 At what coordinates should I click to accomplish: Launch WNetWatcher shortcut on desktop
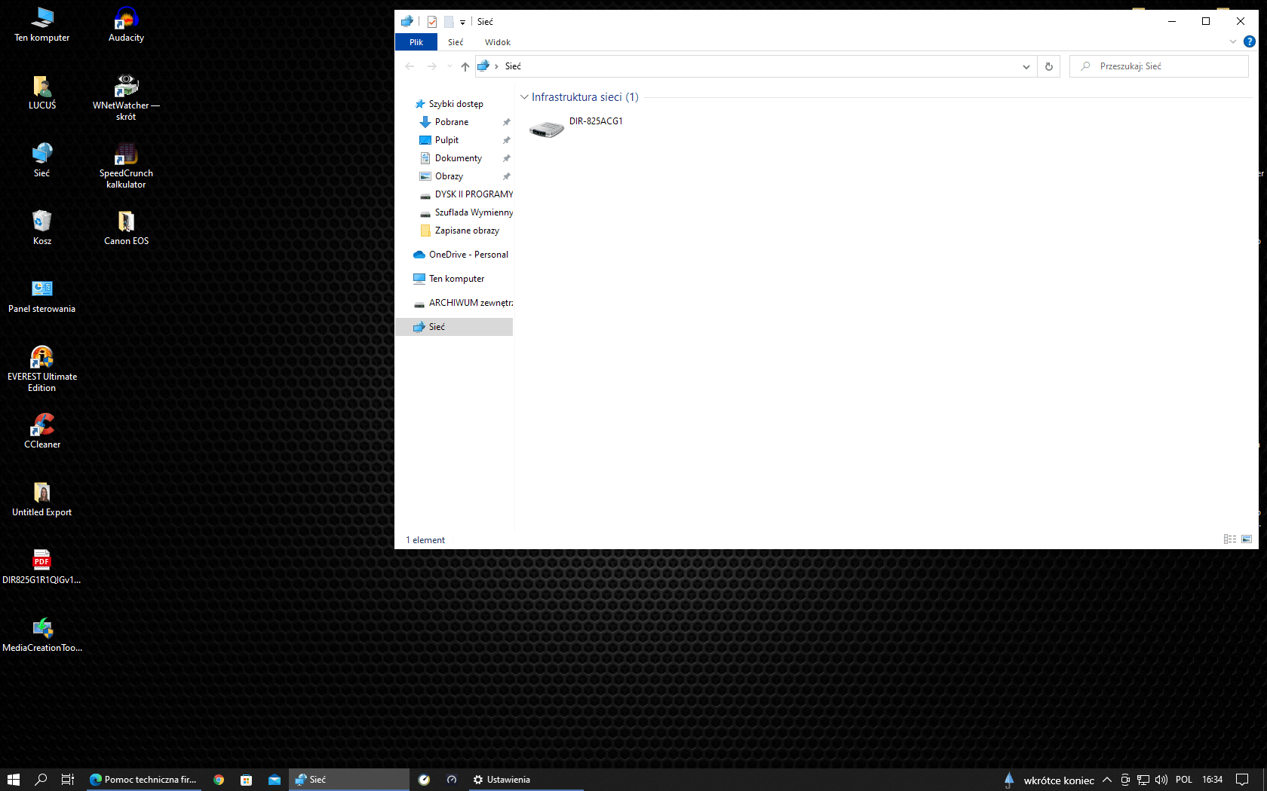pyautogui.click(x=126, y=98)
